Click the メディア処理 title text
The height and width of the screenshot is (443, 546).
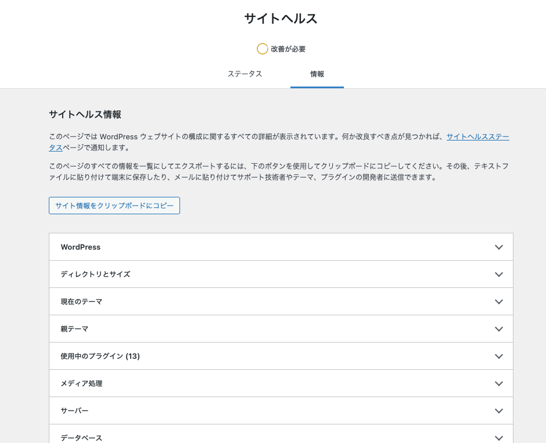pos(81,384)
